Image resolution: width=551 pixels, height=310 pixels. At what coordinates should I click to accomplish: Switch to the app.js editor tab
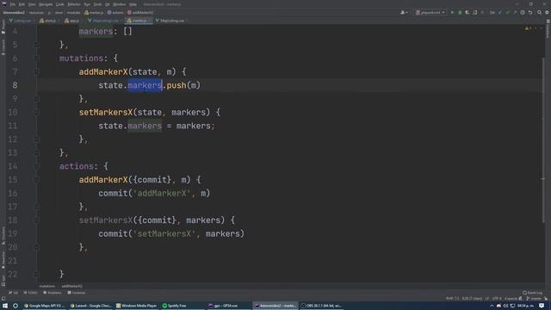click(x=72, y=21)
